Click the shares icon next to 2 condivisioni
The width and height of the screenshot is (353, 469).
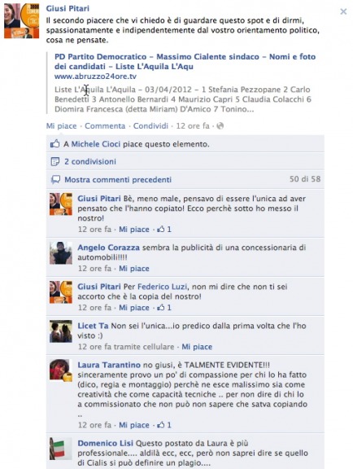tap(55, 161)
